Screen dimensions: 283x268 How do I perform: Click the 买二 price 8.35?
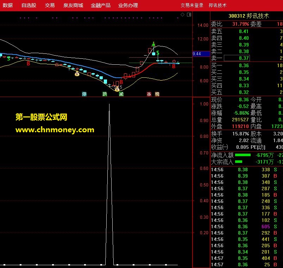pyautogui.click(x=244, y=72)
